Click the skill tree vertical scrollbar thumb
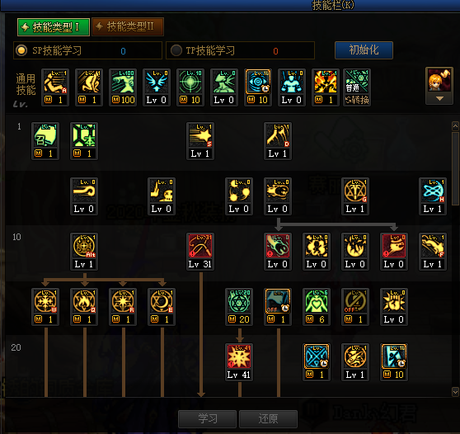Viewport: 460px width, 434px height. 455,168
